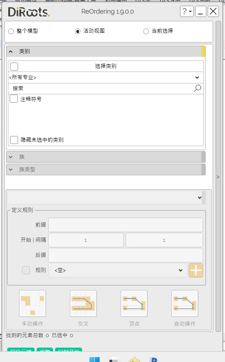Click the 手动操作 (manual) reorder icon
Viewport: 225px width, 362px height.
pos(32,303)
